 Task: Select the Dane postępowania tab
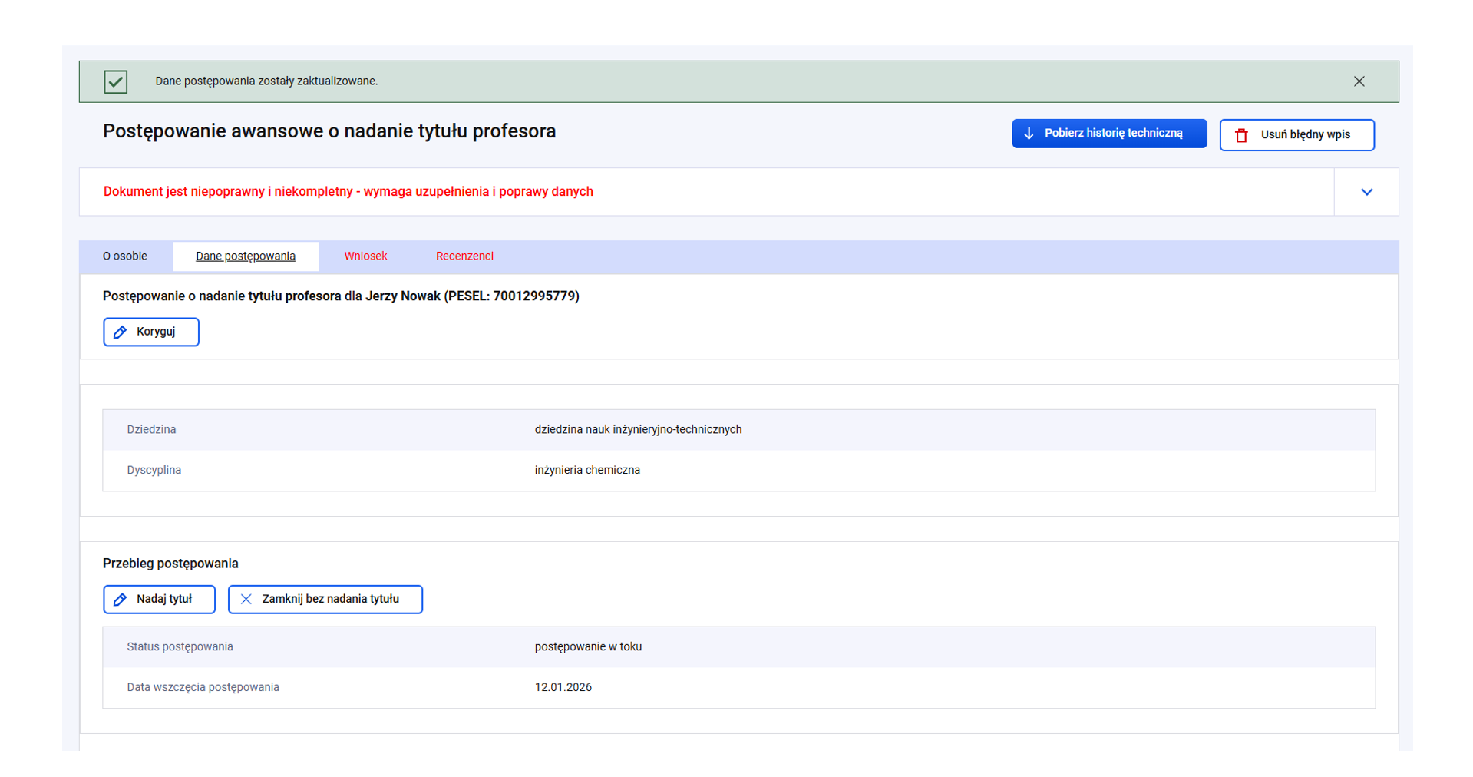click(246, 256)
